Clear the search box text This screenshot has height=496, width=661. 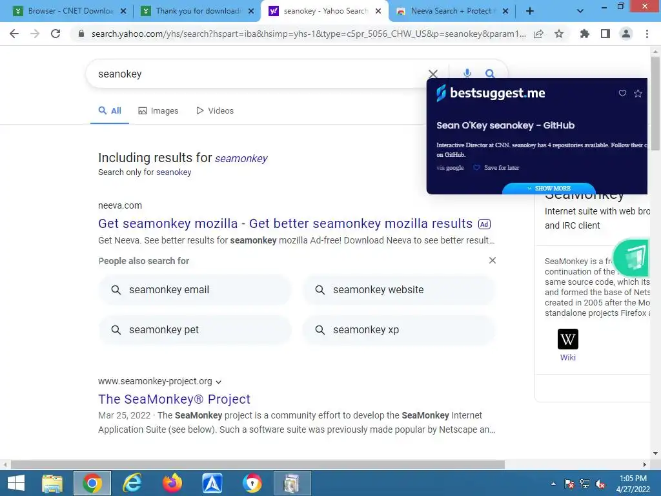click(433, 74)
